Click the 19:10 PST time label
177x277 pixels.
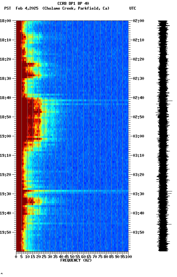click(x=5, y=155)
